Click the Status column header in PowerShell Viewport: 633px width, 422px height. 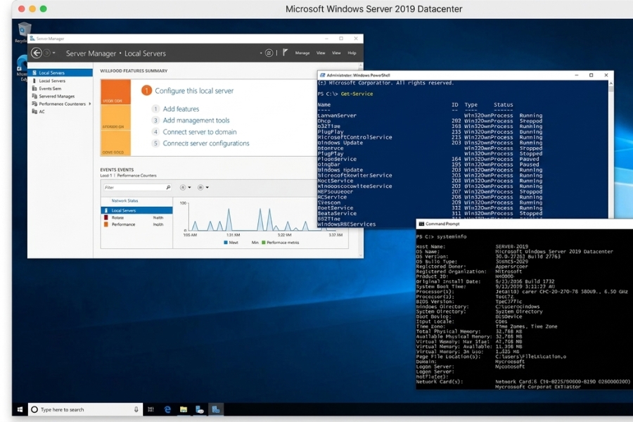coord(503,105)
